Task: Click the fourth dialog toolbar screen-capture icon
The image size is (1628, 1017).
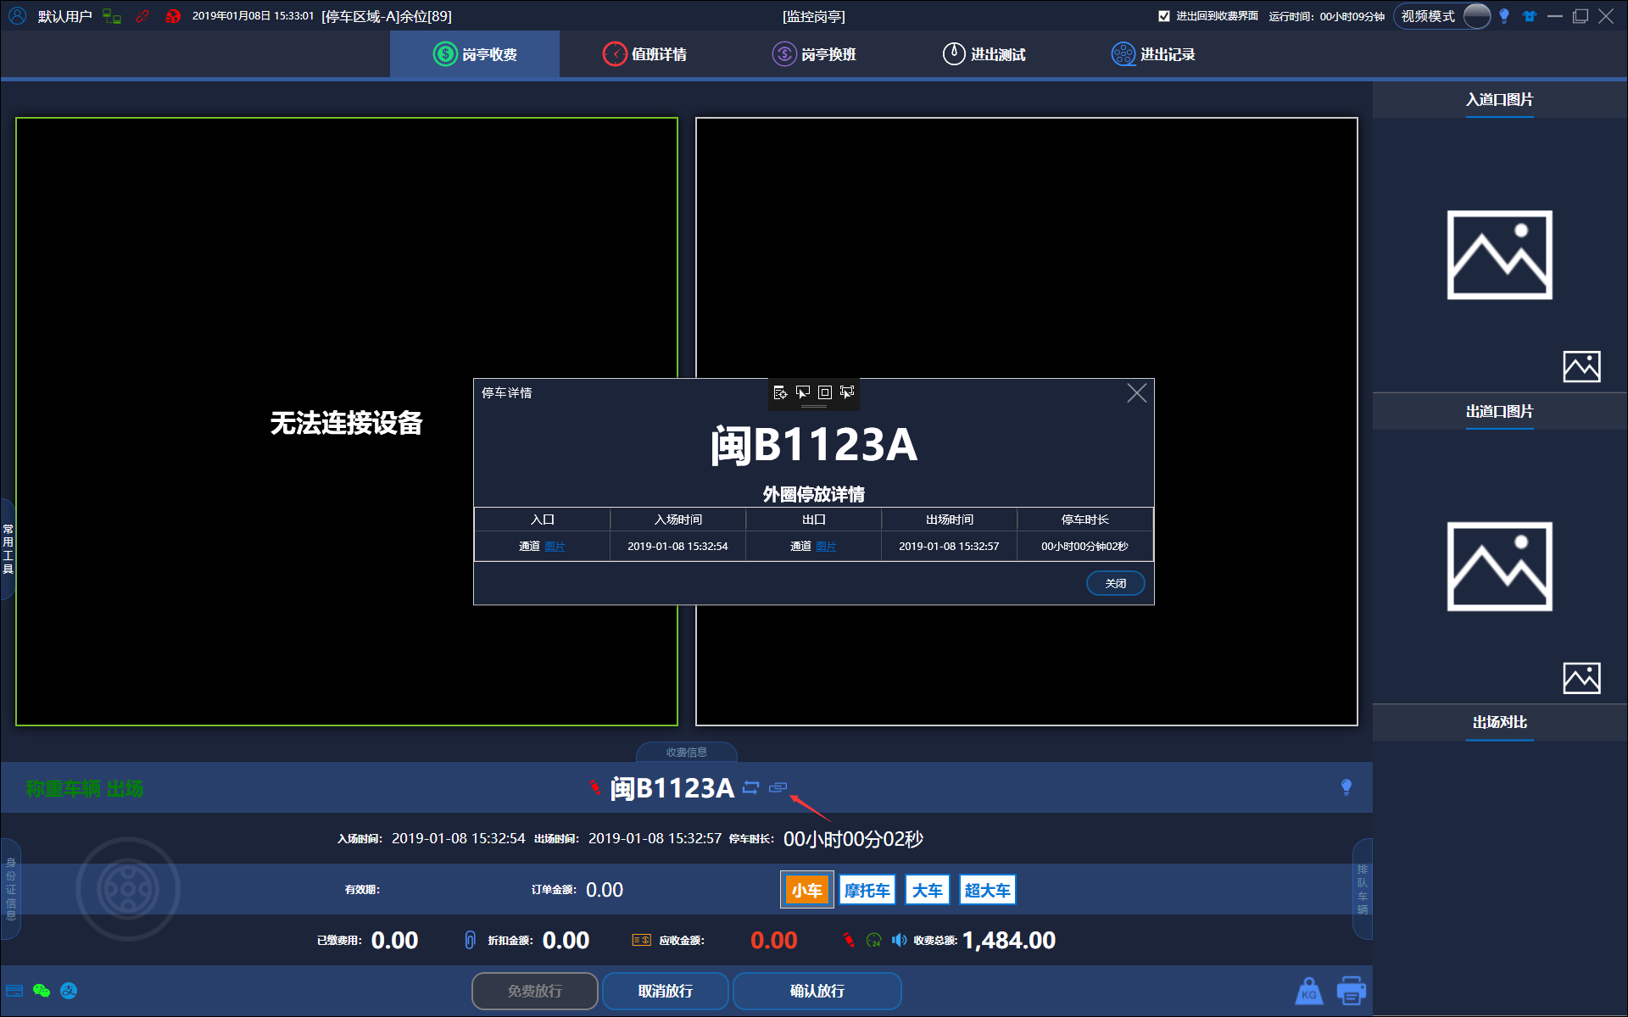Action: coord(846,392)
